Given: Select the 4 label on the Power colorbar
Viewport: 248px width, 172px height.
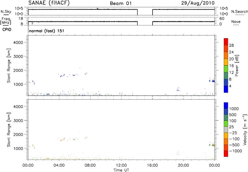Looking at the screenshot, I should 230,86.
